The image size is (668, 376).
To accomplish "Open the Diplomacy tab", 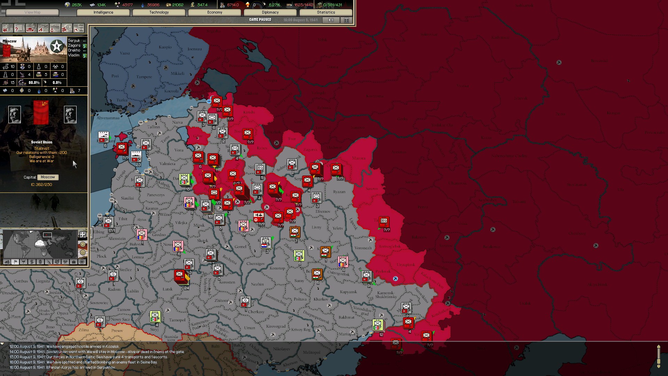I will (270, 12).
